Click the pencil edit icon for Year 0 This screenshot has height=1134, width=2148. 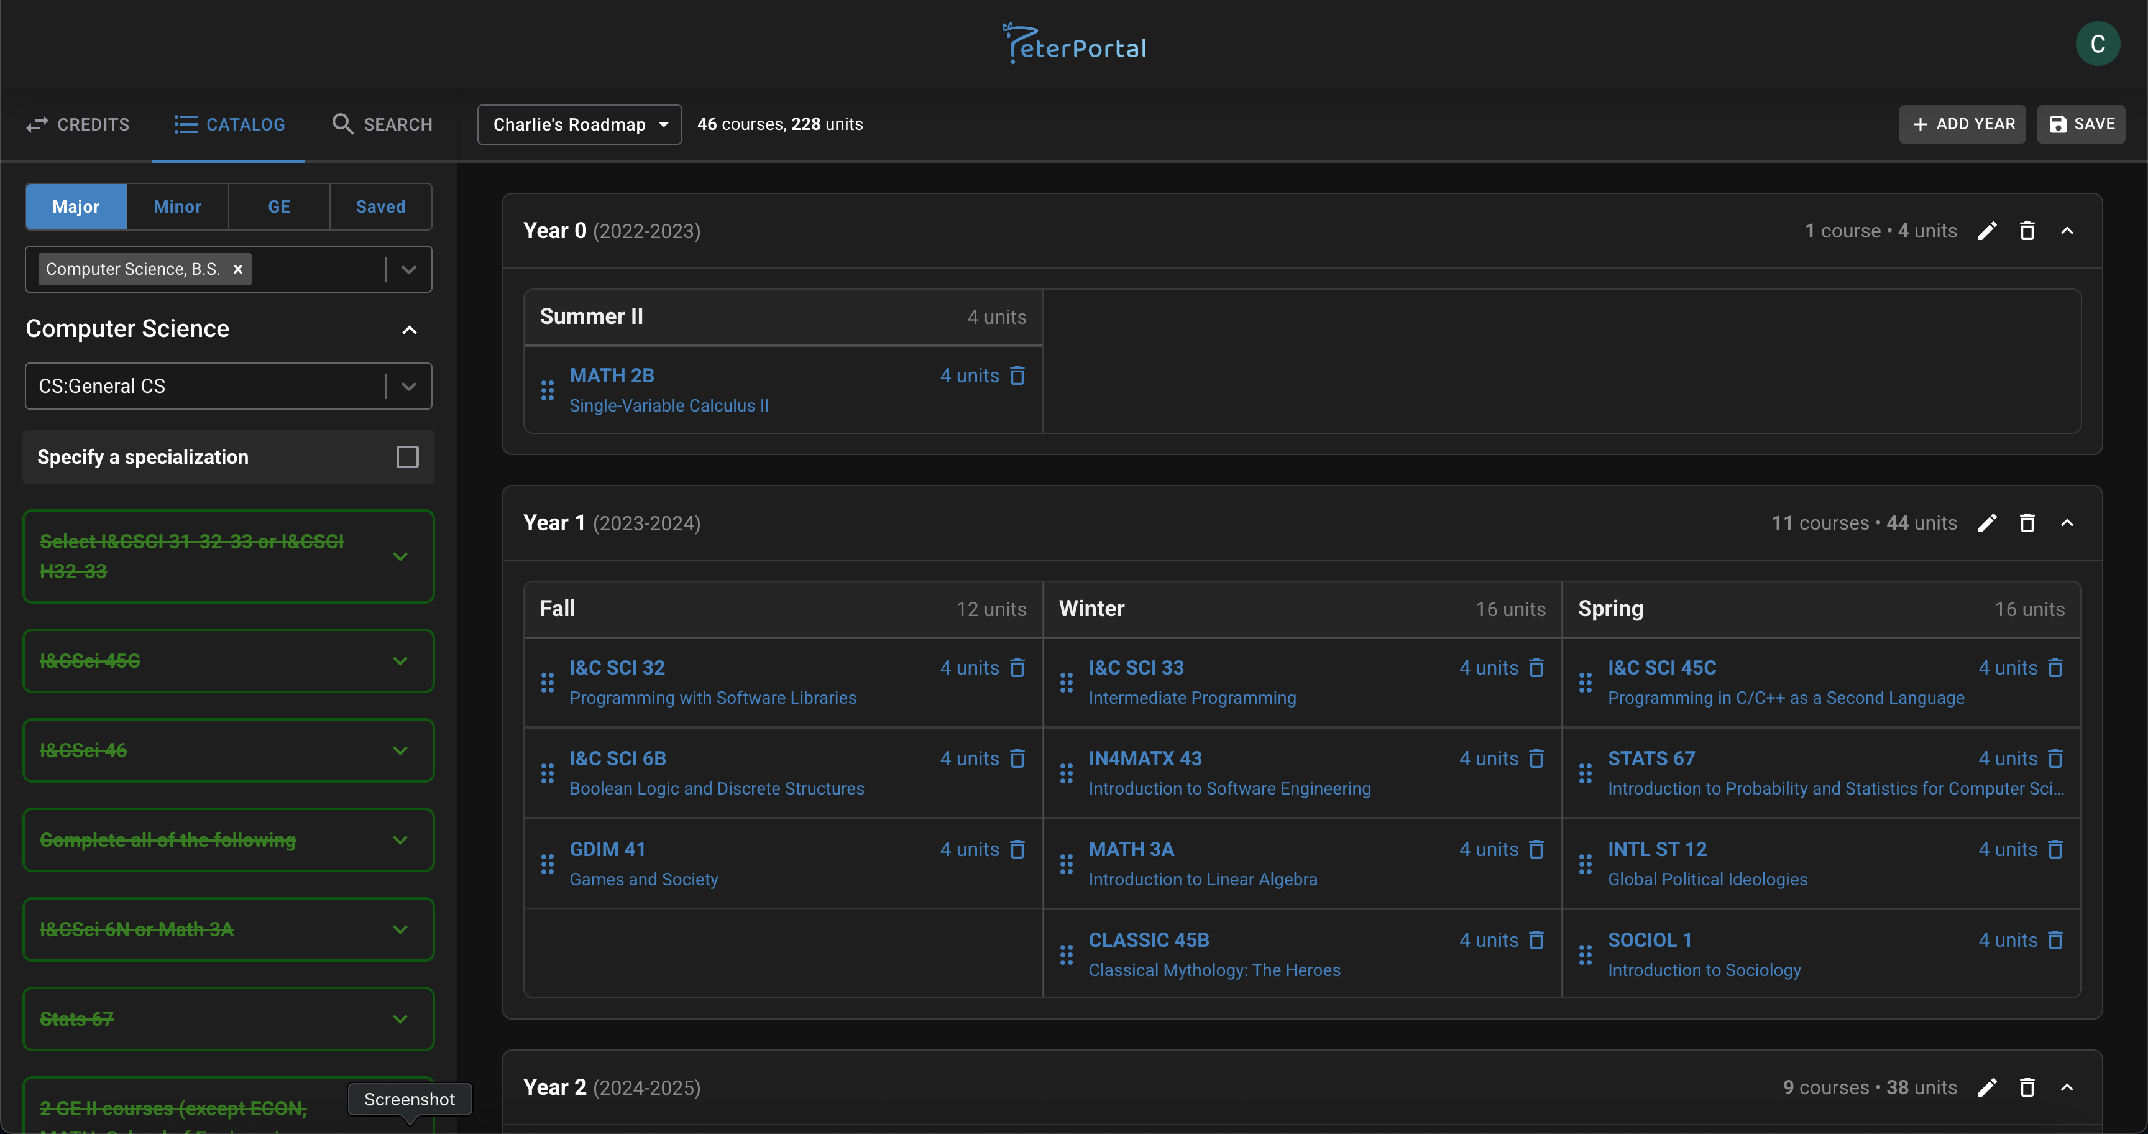[x=1987, y=231]
